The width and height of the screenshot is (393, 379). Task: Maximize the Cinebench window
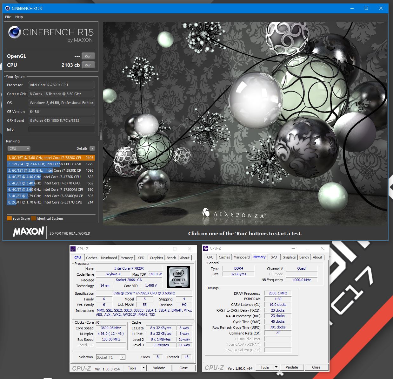point(366,8)
